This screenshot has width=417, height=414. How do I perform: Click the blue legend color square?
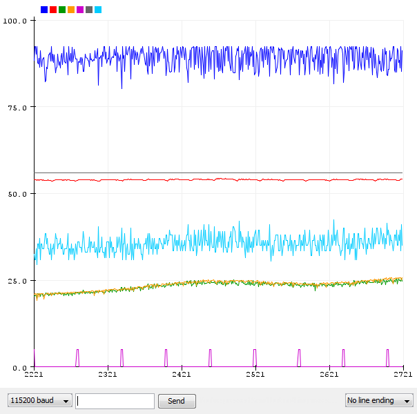coord(44,10)
